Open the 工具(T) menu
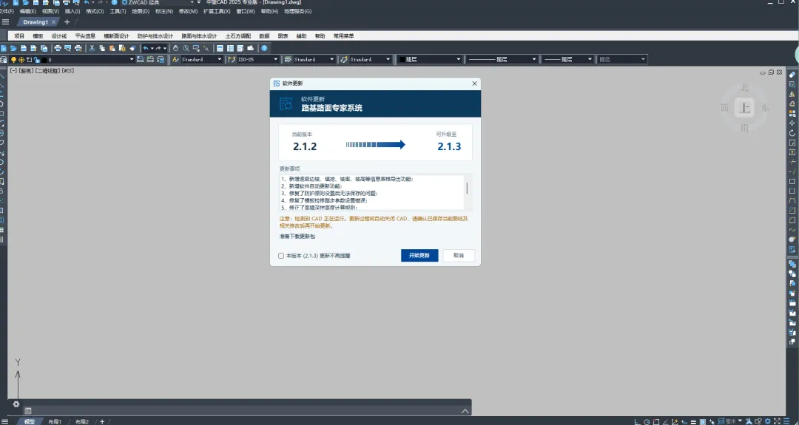 click(x=118, y=11)
